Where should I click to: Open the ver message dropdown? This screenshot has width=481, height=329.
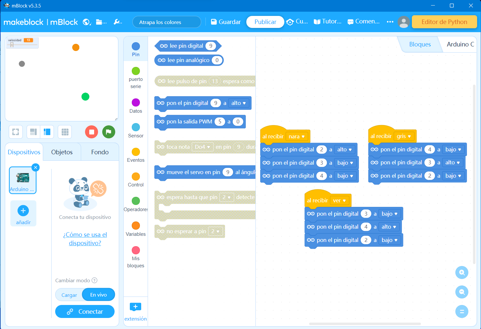(x=339, y=201)
